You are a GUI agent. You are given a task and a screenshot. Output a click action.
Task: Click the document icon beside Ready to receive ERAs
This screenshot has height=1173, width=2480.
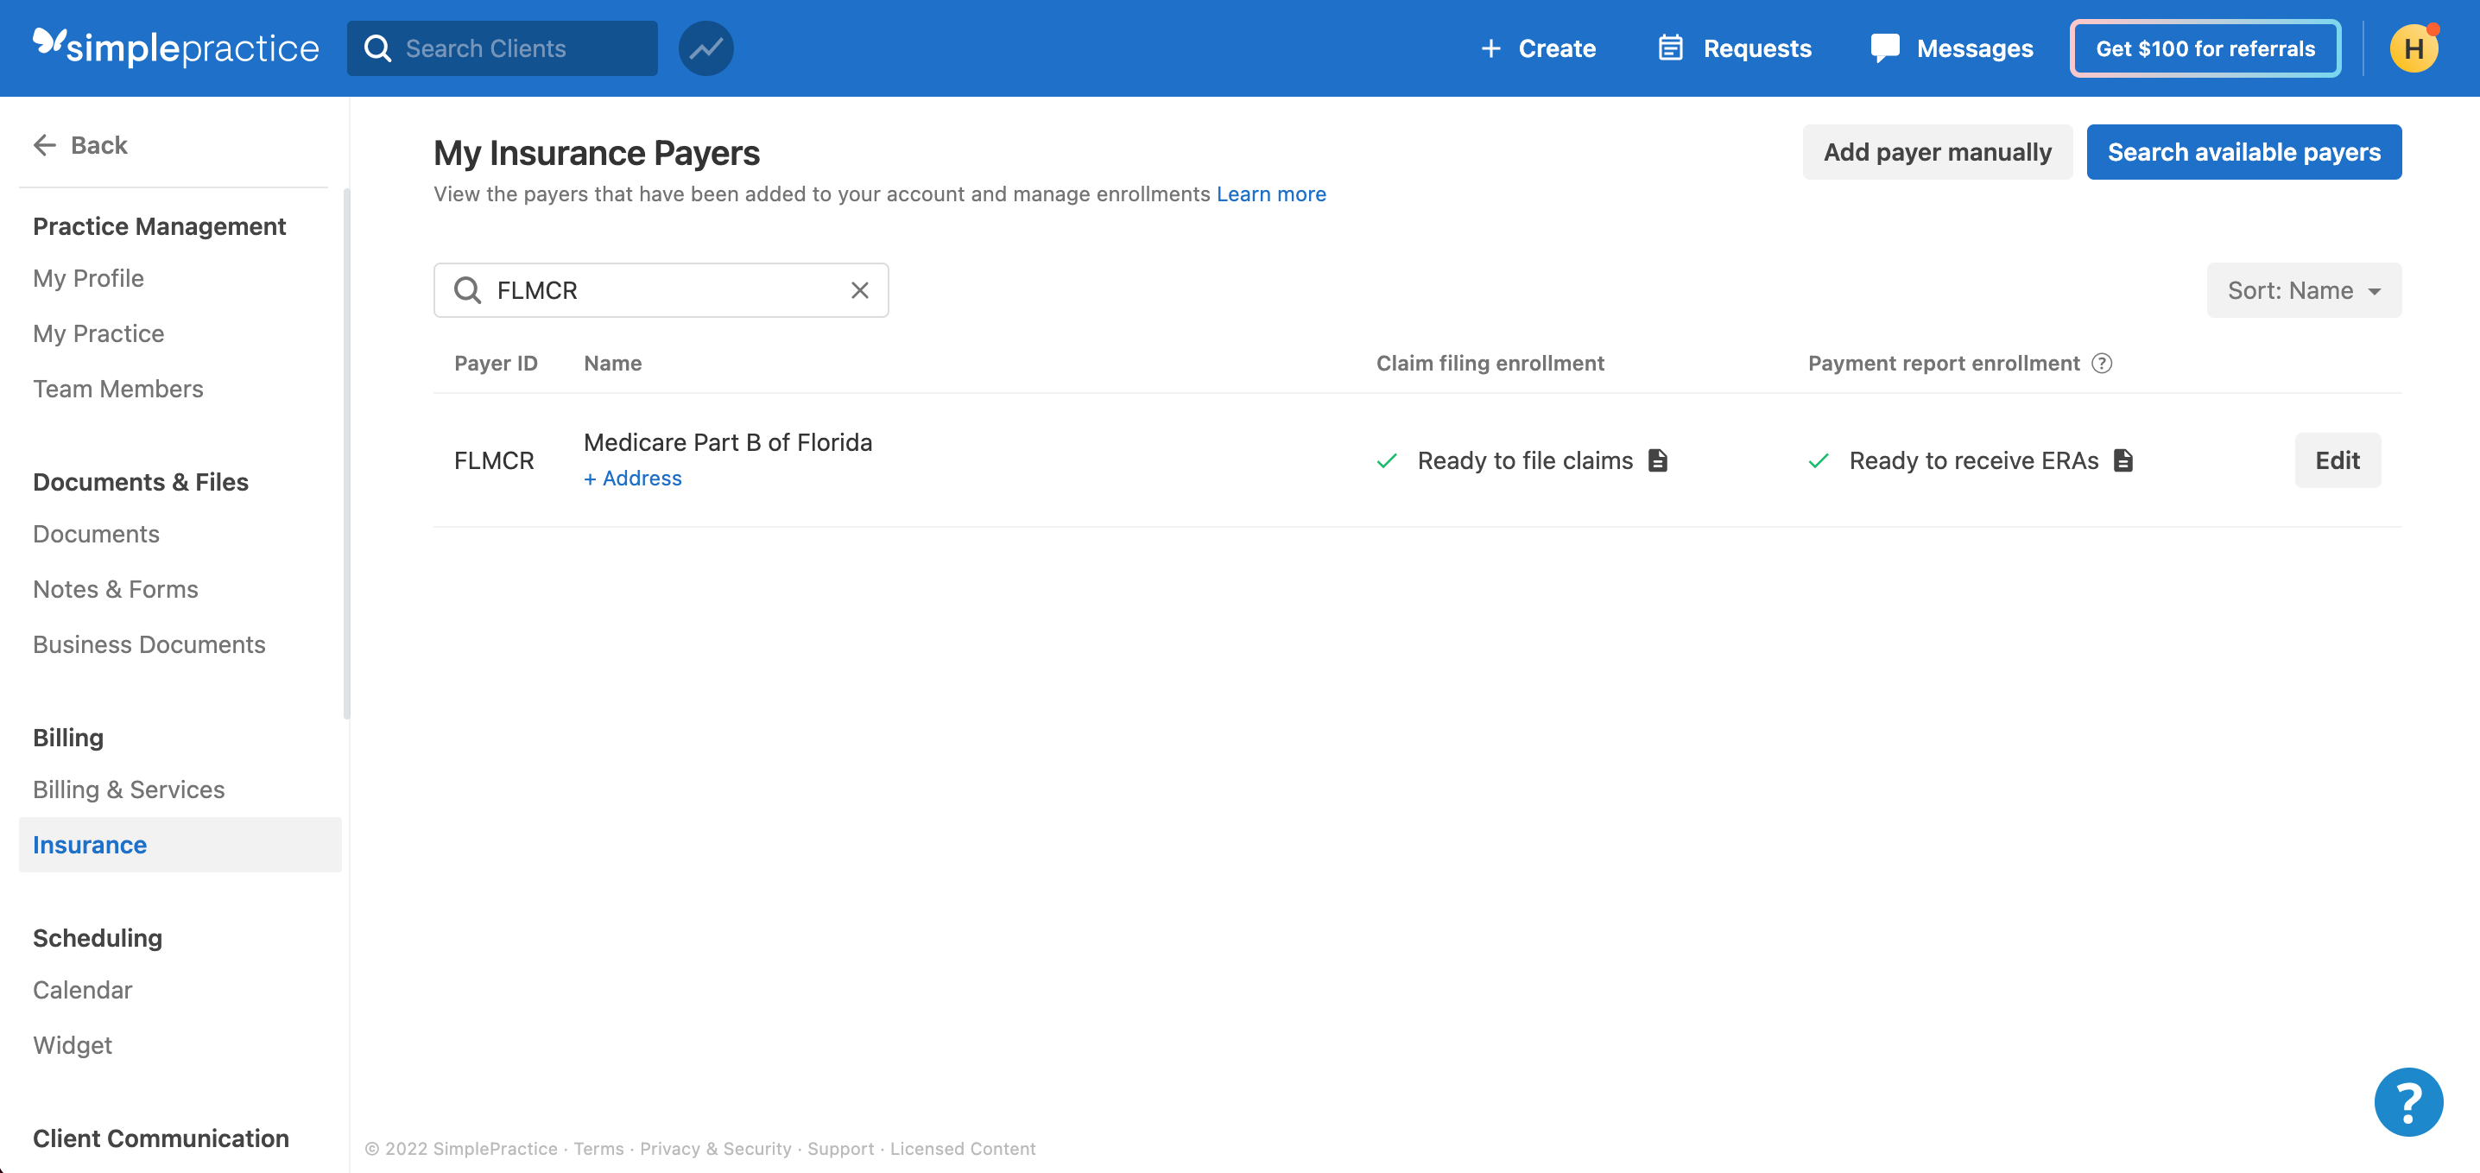(2123, 460)
